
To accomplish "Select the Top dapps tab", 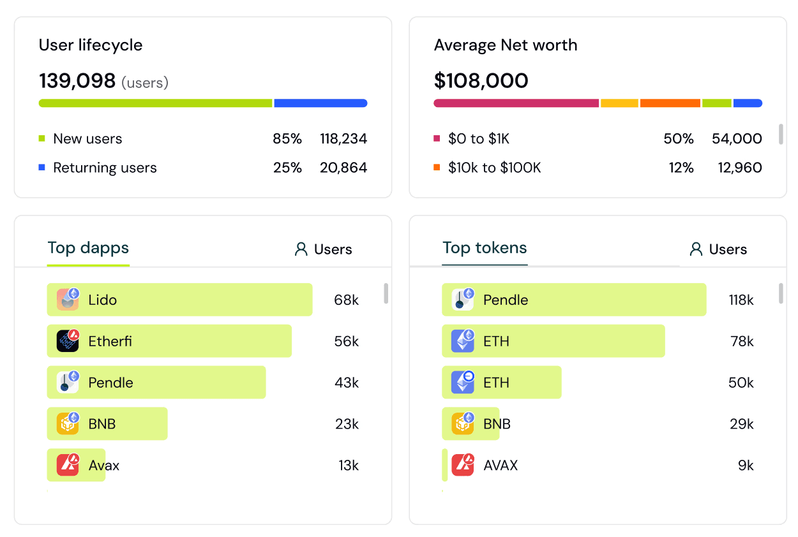I will click(88, 248).
